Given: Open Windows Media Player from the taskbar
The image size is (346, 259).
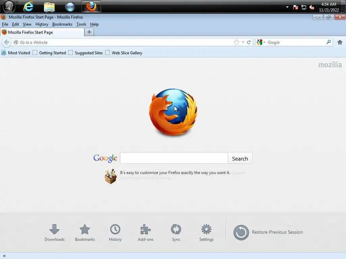Looking at the screenshot, I should coord(70,7).
